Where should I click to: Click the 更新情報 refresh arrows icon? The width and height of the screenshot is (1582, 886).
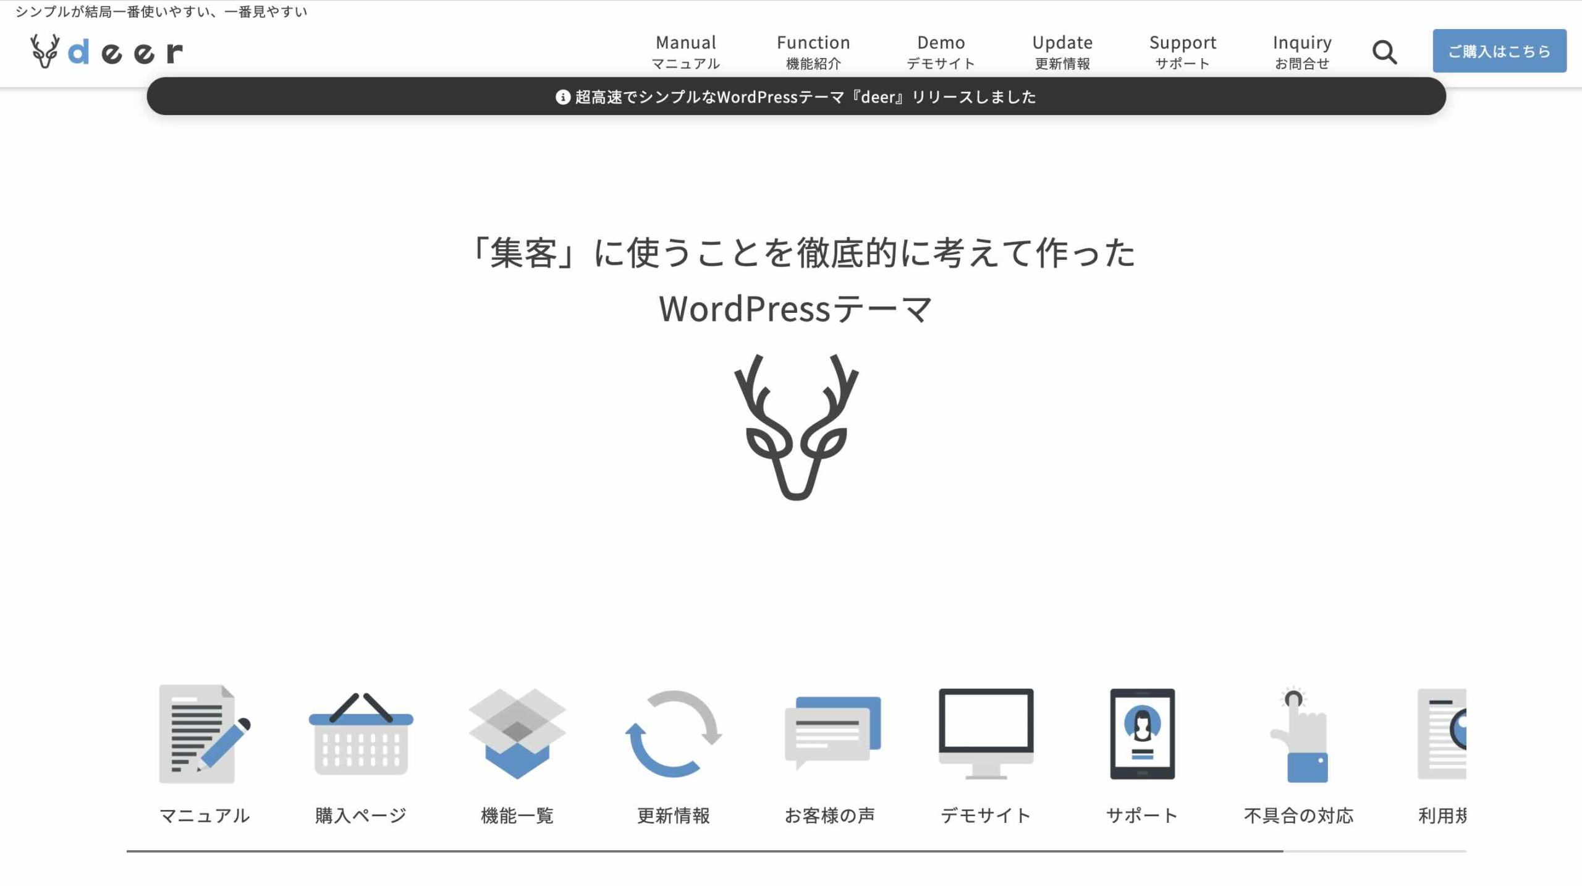tap(674, 733)
